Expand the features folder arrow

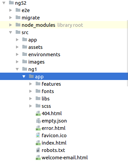pyautogui.click(x=31, y=84)
